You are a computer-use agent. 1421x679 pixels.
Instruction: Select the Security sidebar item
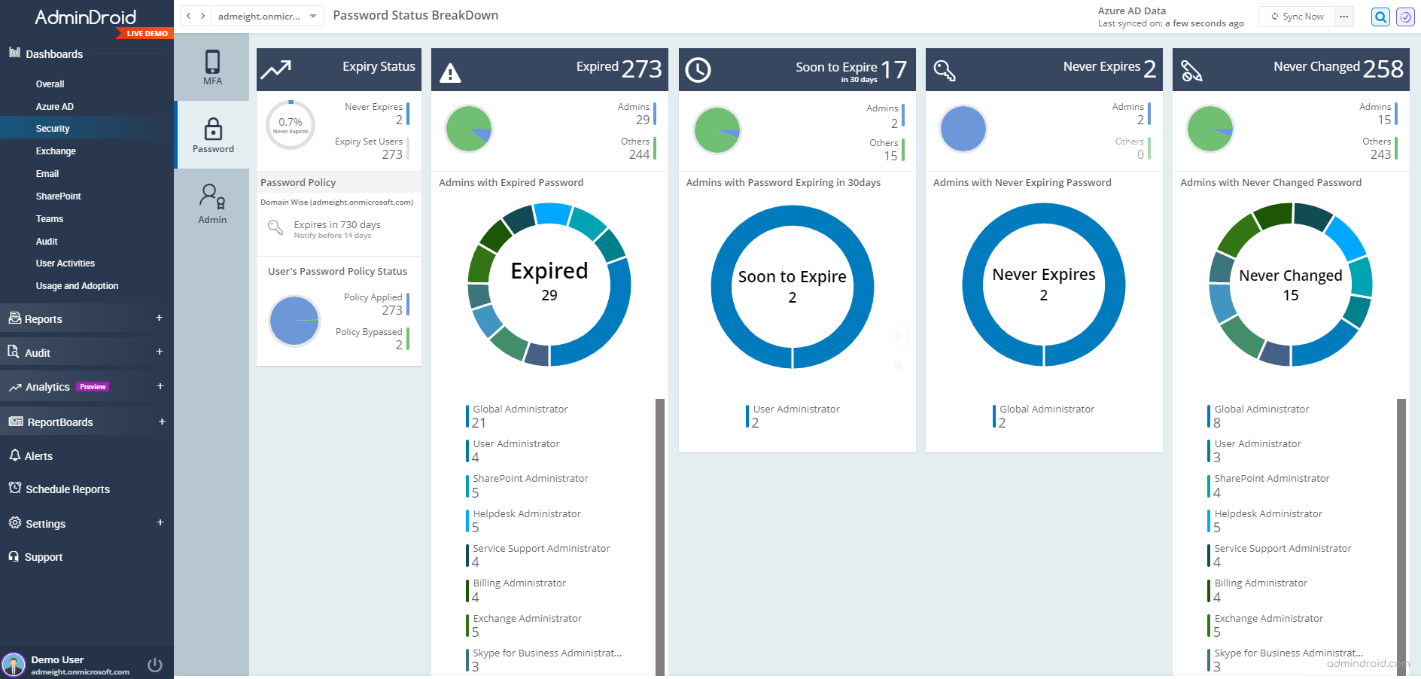tap(53, 128)
